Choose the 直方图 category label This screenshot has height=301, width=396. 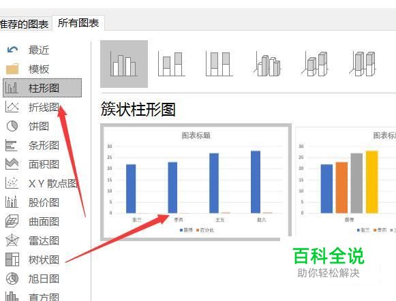coord(44,297)
